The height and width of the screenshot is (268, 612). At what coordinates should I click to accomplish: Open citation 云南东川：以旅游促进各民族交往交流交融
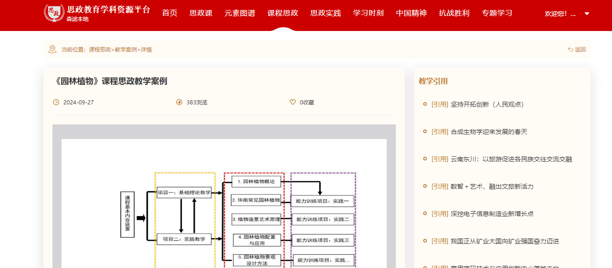pyautogui.click(x=511, y=159)
